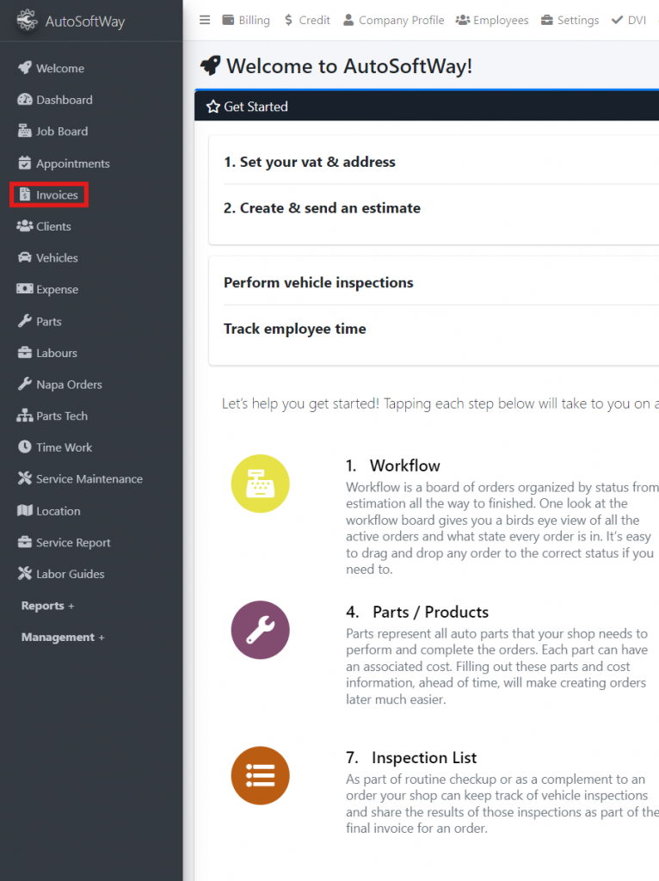Go to Job Board in the sidebar

point(62,131)
